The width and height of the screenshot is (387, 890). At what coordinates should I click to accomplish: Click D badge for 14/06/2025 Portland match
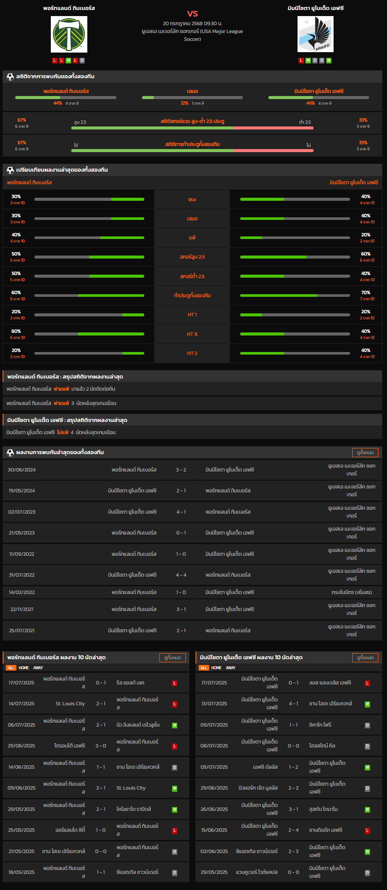point(175,767)
